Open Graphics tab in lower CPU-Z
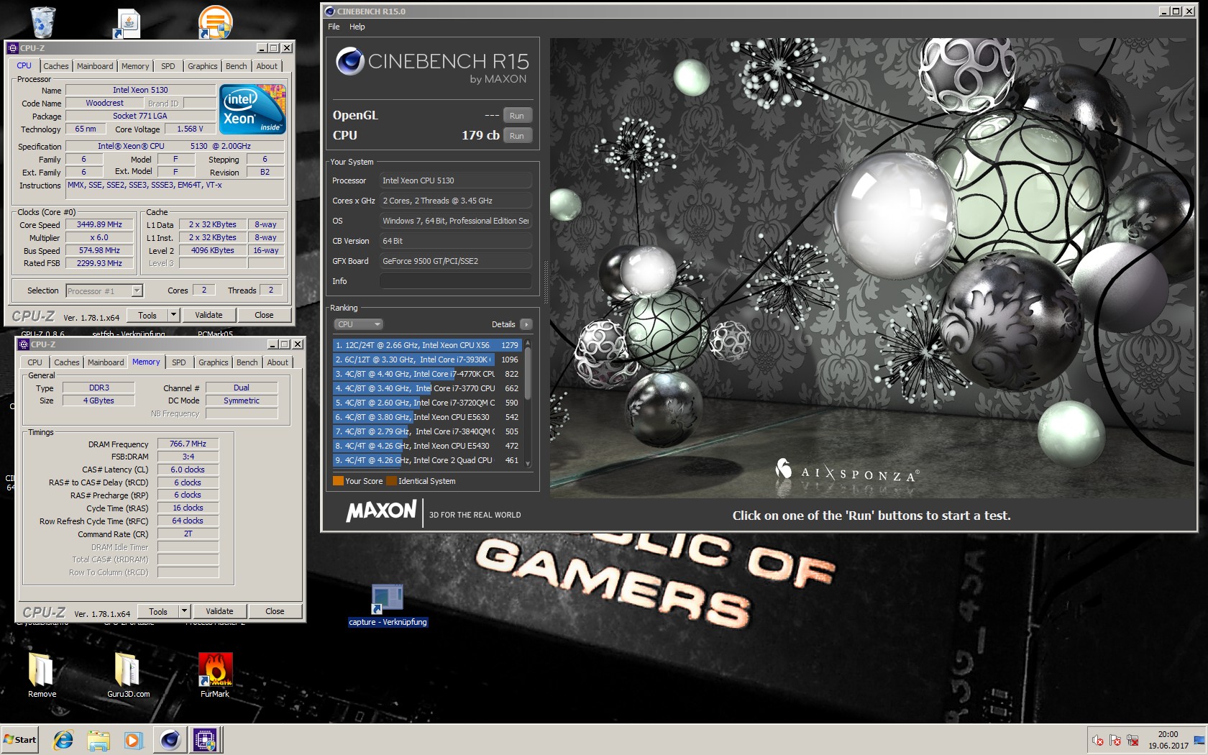 tap(214, 362)
